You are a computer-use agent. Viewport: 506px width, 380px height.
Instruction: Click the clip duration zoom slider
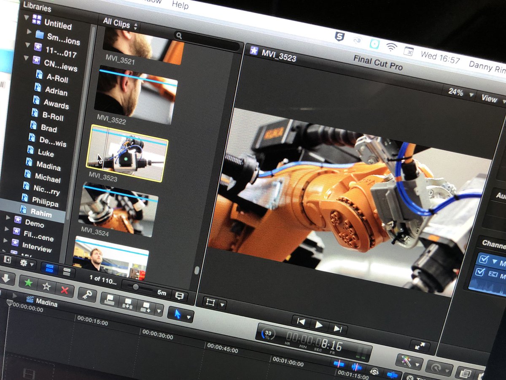tap(135, 287)
